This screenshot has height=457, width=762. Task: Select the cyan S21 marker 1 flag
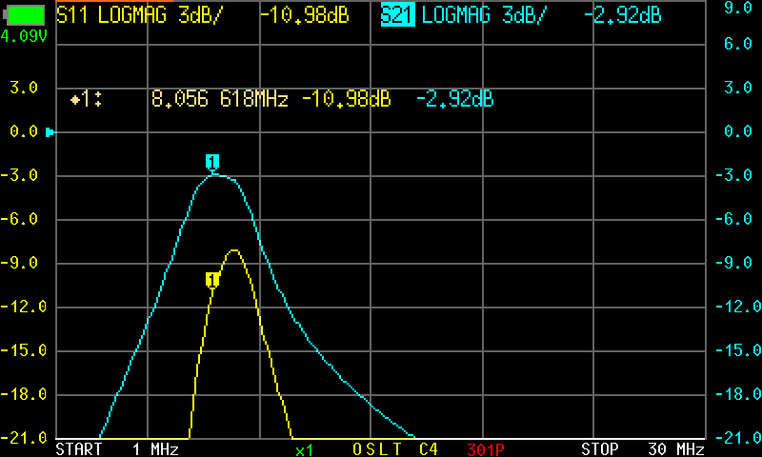click(x=212, y=162)
